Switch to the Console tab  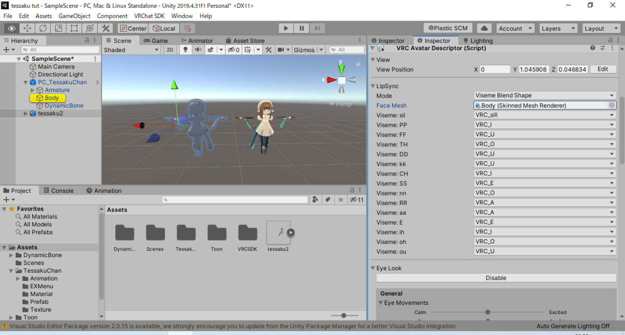[58, 191]
